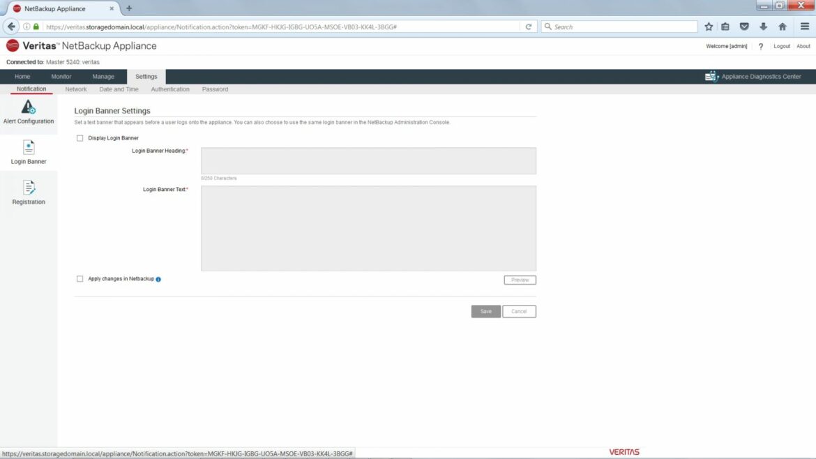
Task: Open the downloads arrow icon
Action: point(763,27)
